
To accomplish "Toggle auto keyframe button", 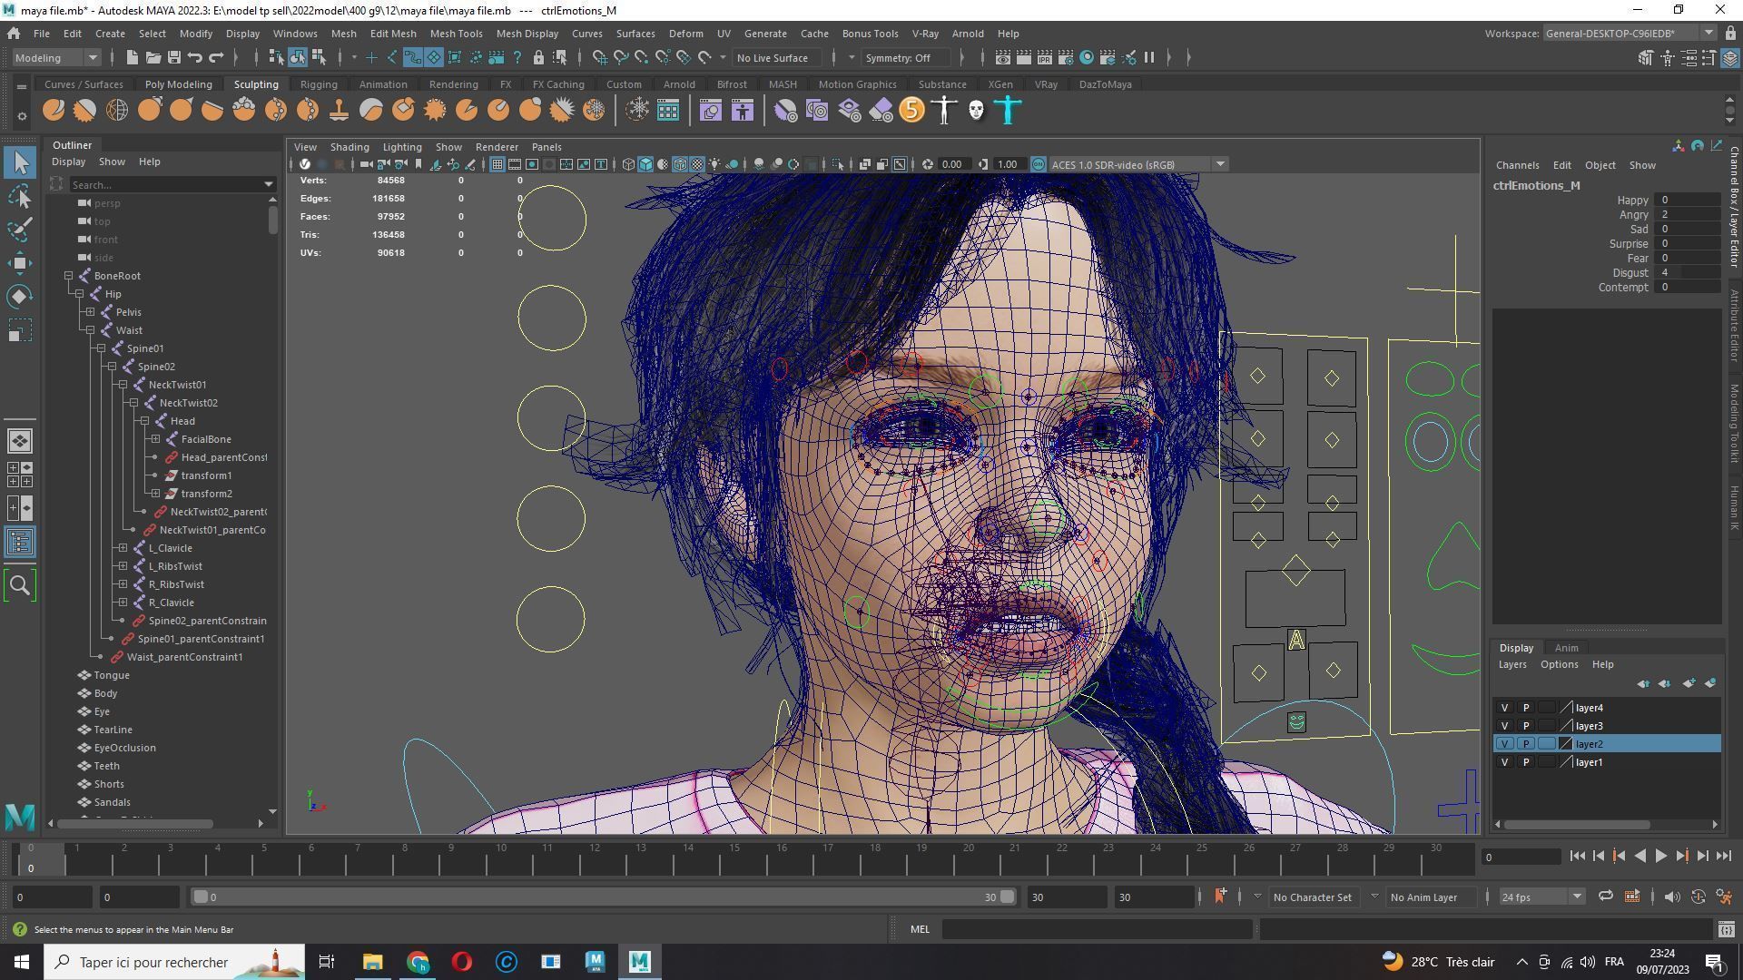I will [x=1698, y=897].
